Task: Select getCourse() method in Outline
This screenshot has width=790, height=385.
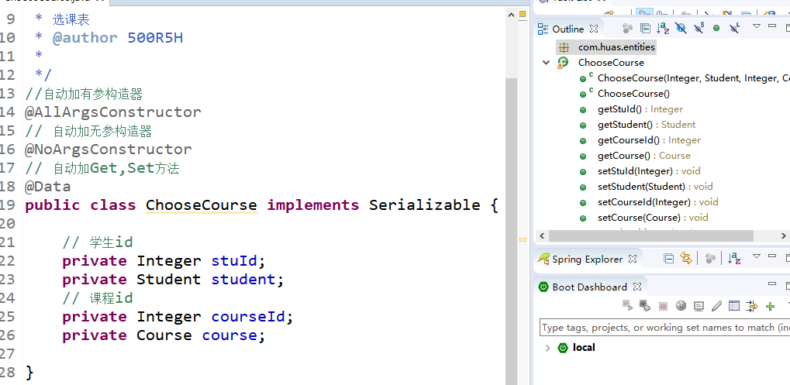Action: point(644,156)
